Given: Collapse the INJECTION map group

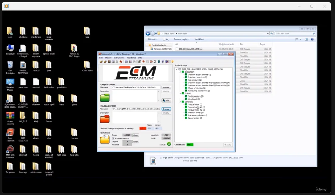Looking at the screenshot, I should pyautogui.click(x=179, y=72).
